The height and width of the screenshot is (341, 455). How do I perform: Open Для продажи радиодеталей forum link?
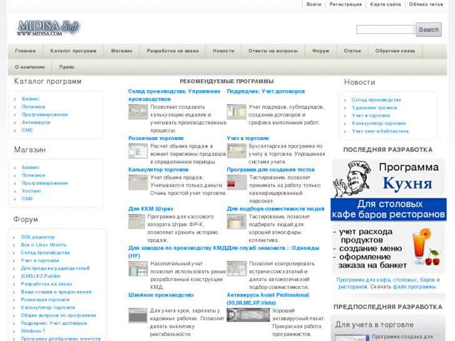55,268
